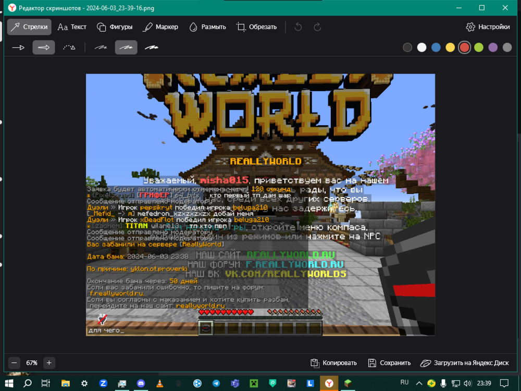Click the Minecraft screenshot canvas

[x=260, y=205]
